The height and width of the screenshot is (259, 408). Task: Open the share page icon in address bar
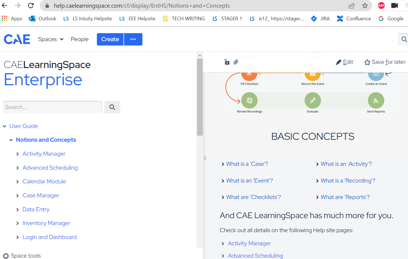(x=352, y=5)
